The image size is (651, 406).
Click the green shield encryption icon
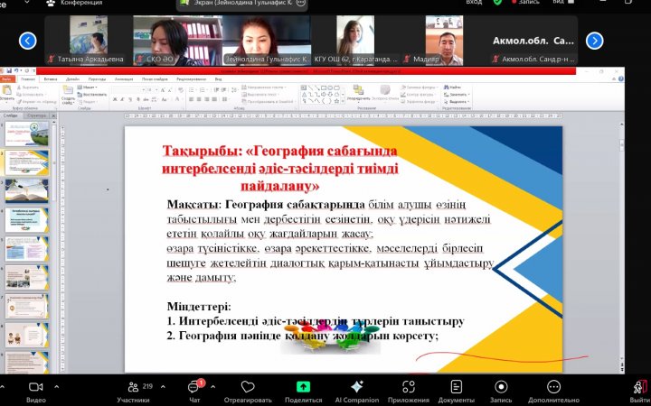(497, 2)
